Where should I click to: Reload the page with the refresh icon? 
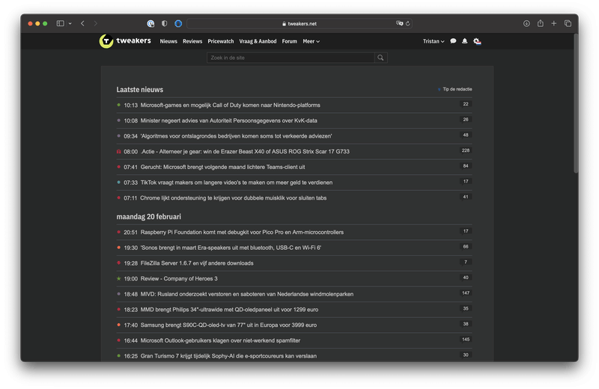click(x=407, y=23)
